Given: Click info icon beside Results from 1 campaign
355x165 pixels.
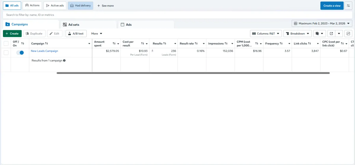Looking at the screenshot, I should point(64,60).
